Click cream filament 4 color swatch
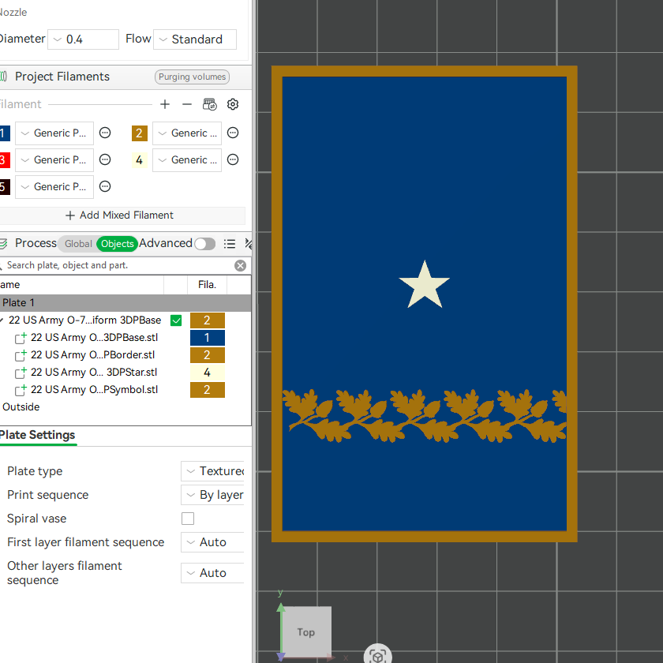 (140, 159)
